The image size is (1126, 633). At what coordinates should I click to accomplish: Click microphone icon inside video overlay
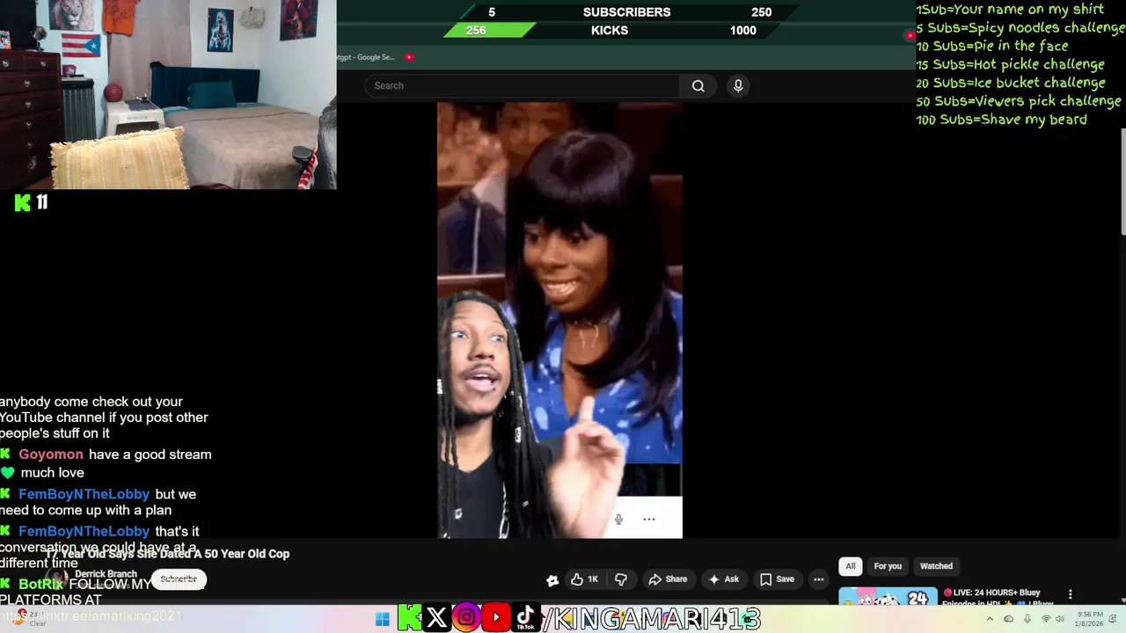coord(618,519)
